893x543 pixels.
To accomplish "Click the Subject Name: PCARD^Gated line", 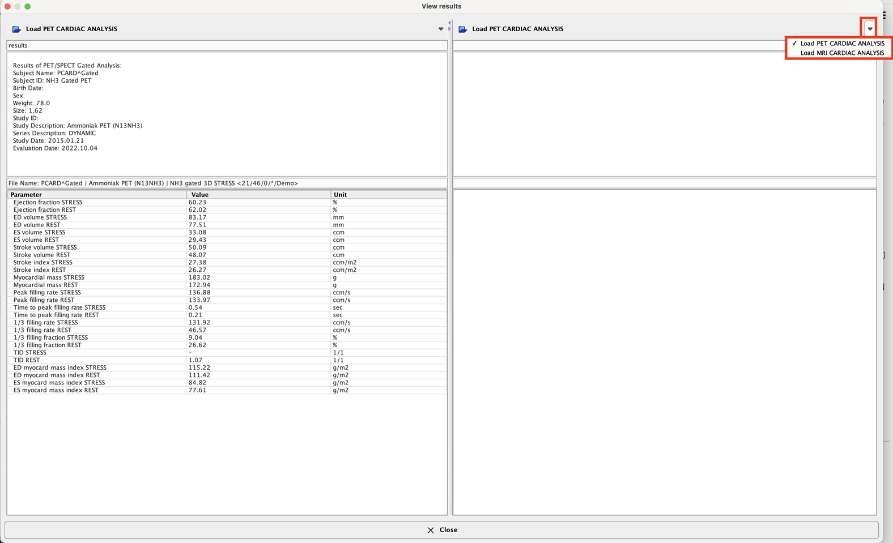I will (x=56, y=73).
